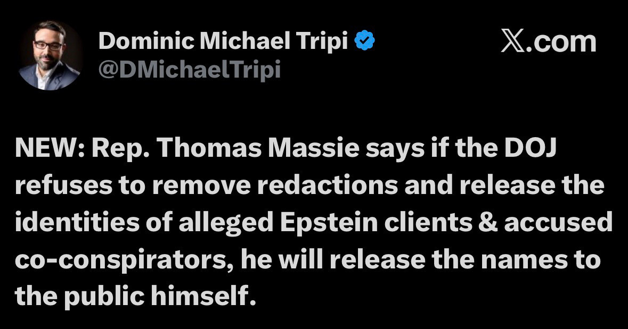This screenshot has height=329, width=628.
Task: Open the @DMichaelTripi handle
Action: (189, 70)
